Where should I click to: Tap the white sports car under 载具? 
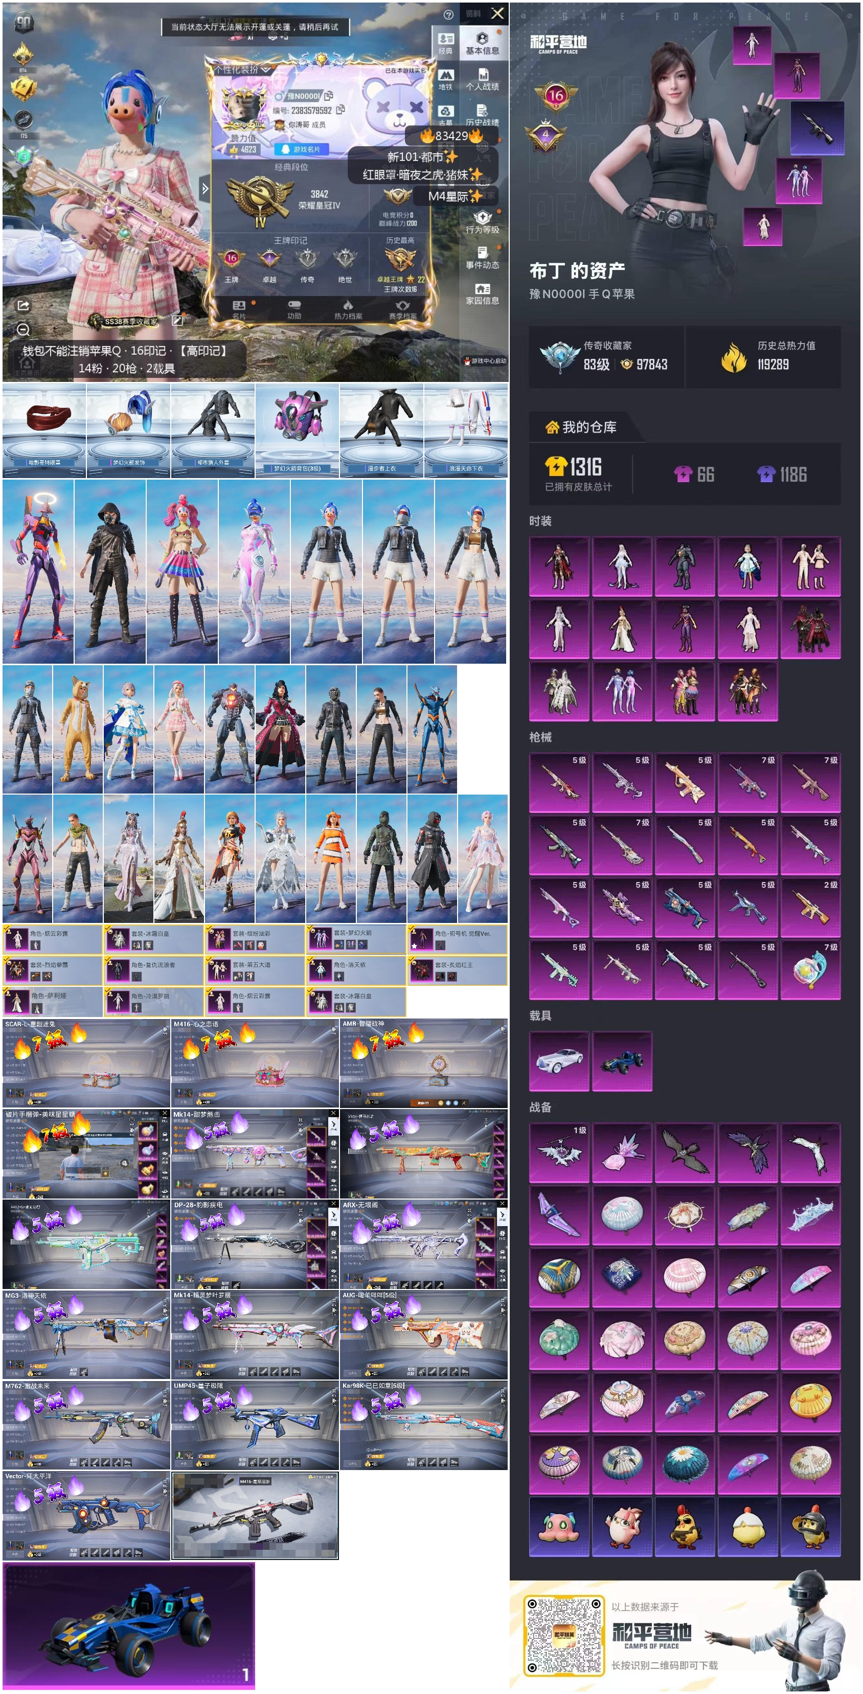point(558,1060)
